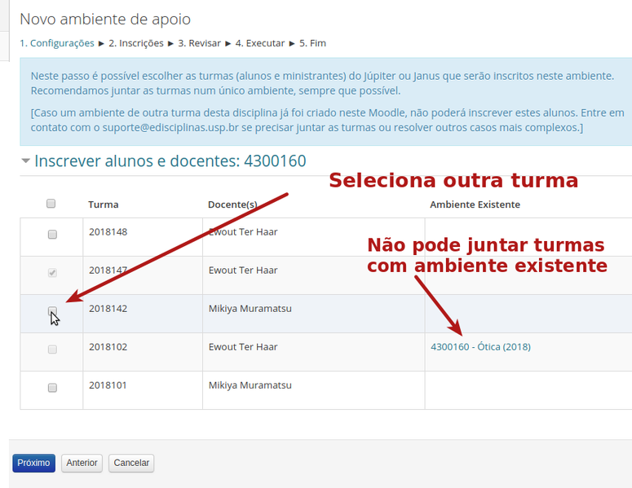The width and height of the screenshot is (632, 488).
Task: Click the disabled checkbox for turma 2018102
Action: 52,349
